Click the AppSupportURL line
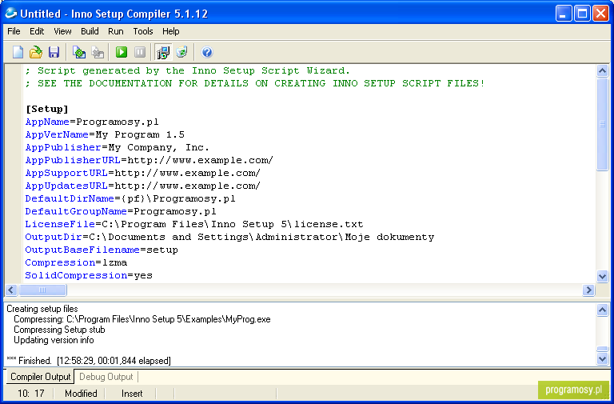The height and width of the screenshot is (404, 614). (143, 173)
